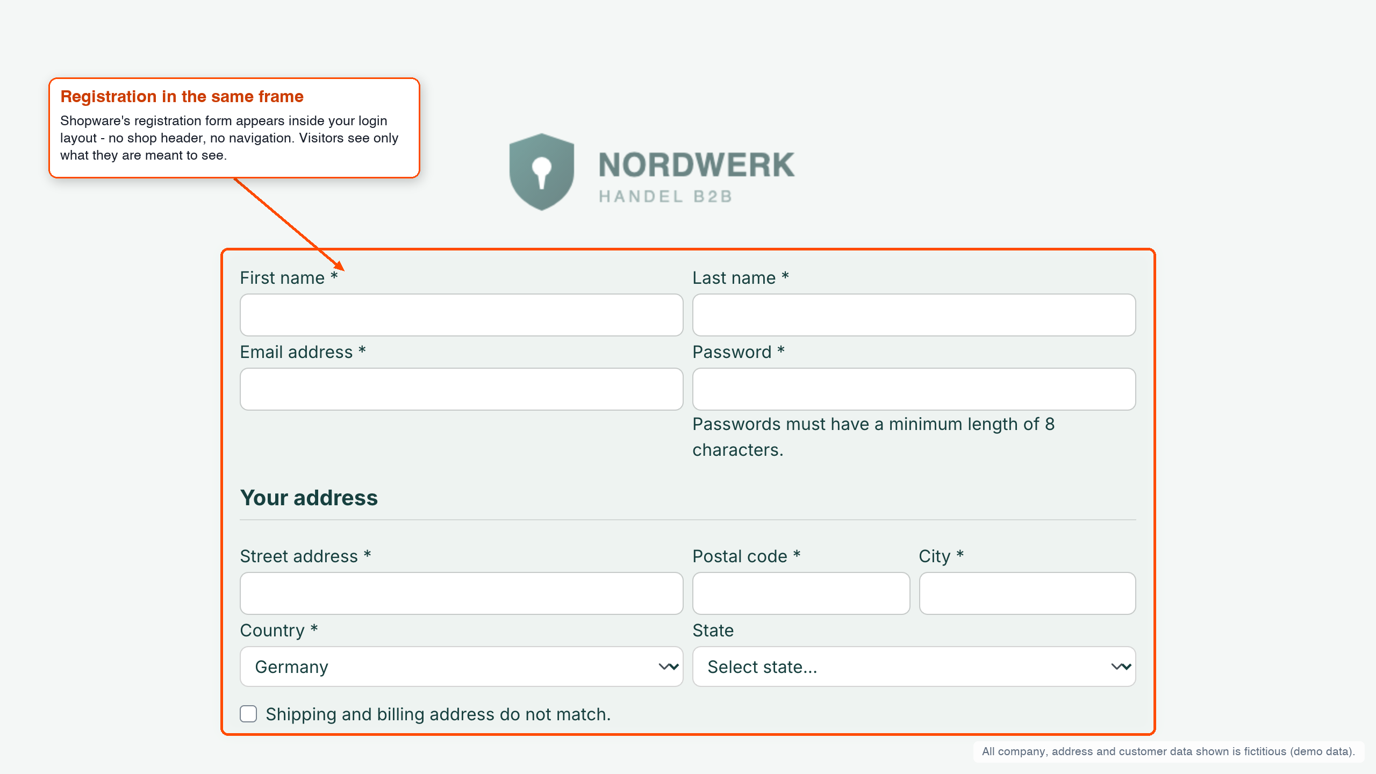Focus the Last name input field
Image resolution: width=1376 pixels, height=774 pixels.
tap(914, 315)
